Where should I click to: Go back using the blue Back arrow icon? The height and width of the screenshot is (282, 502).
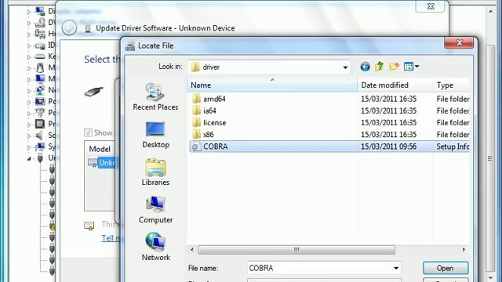click(365, 67)
